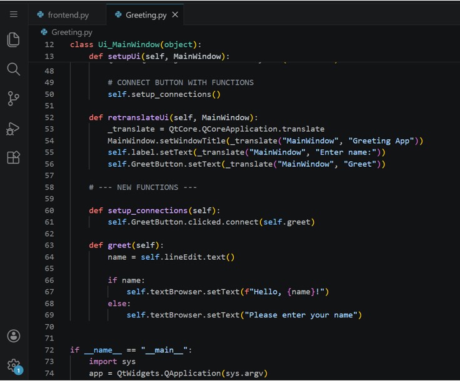Viewport: 460px width, 381px height.
Task: Open the hamburger application menu
Action: [14, 14]
